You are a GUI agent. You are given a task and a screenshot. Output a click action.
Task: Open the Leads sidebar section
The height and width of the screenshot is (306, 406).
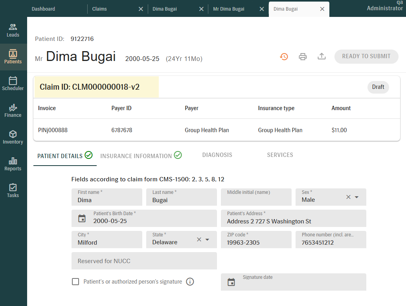click(x=13, y=30)
